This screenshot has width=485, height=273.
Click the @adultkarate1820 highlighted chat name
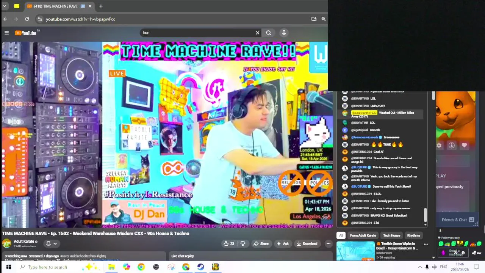[x=364, y=113]
